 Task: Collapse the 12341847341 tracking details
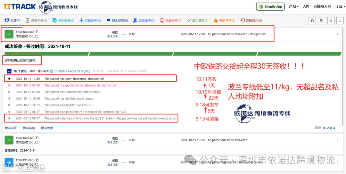coord(337,34)
